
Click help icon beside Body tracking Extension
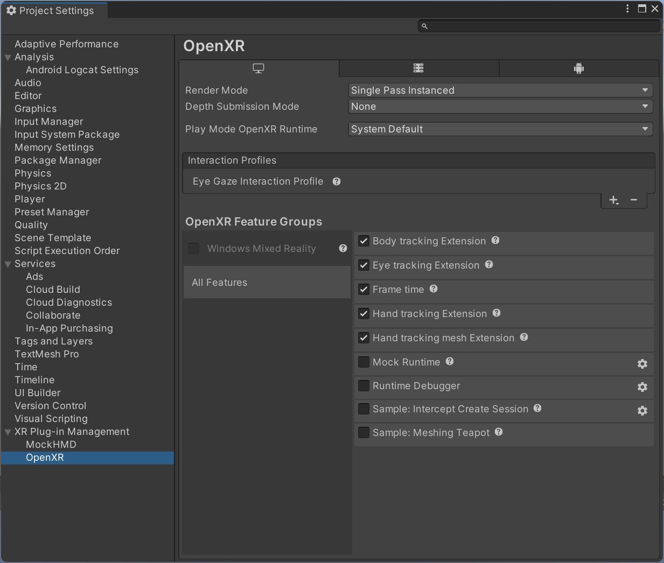click(x=495, y=241)
